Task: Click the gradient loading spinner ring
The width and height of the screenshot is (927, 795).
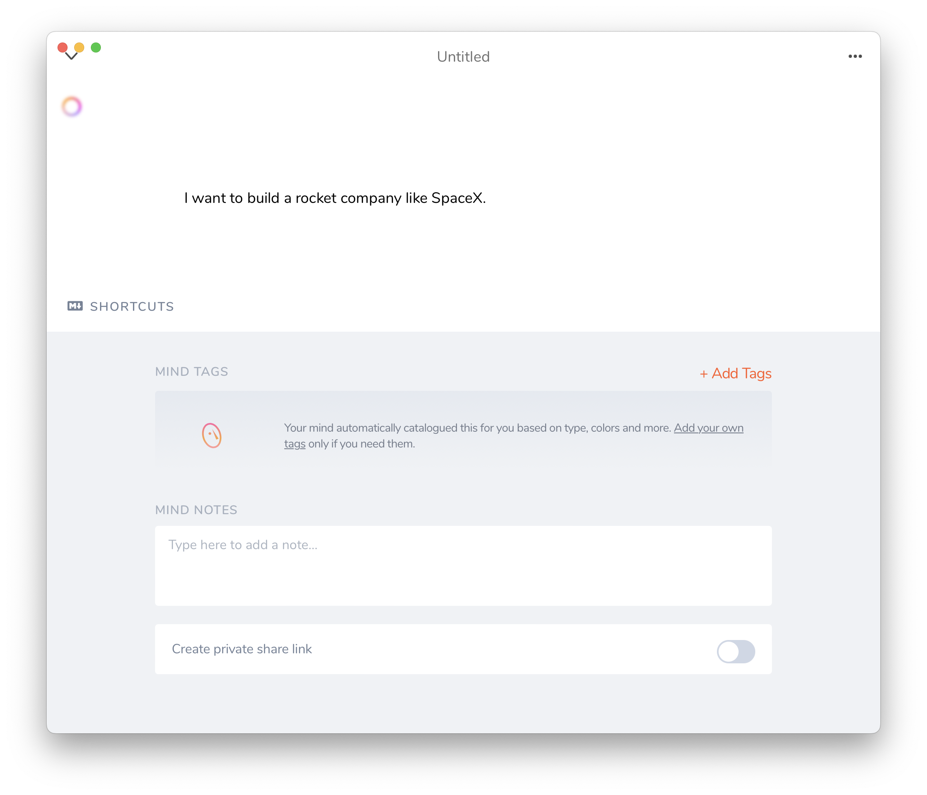Action: (71, 106)
